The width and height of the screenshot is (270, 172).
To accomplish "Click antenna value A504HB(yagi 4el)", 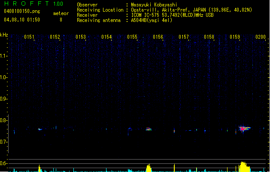I will pyautogui.click(x=152, y=20).
